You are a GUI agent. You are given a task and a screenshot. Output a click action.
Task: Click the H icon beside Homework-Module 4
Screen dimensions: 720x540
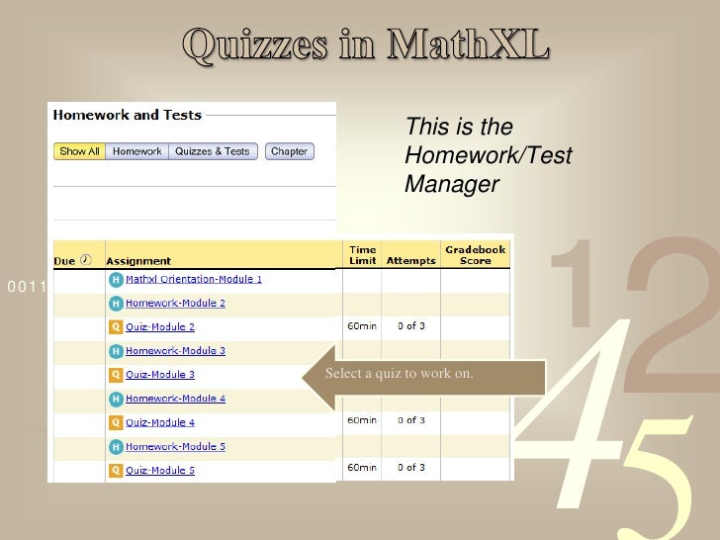(116, 399)
